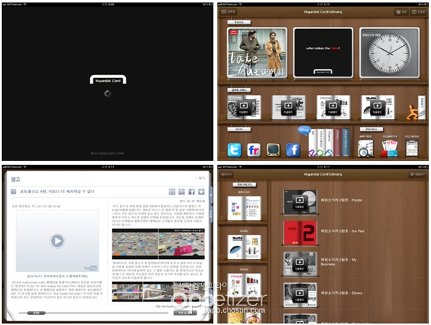Click the URL link below article images
Image resolution: width=431 pixels, height=325 pixels.
(x=178, y=306)
